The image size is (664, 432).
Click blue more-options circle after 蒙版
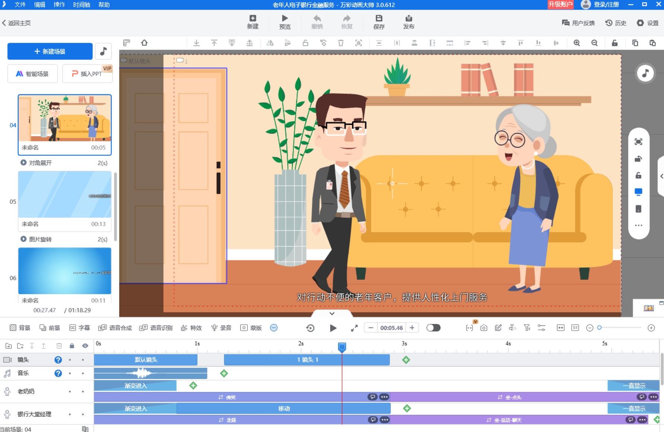pos(274,328)
